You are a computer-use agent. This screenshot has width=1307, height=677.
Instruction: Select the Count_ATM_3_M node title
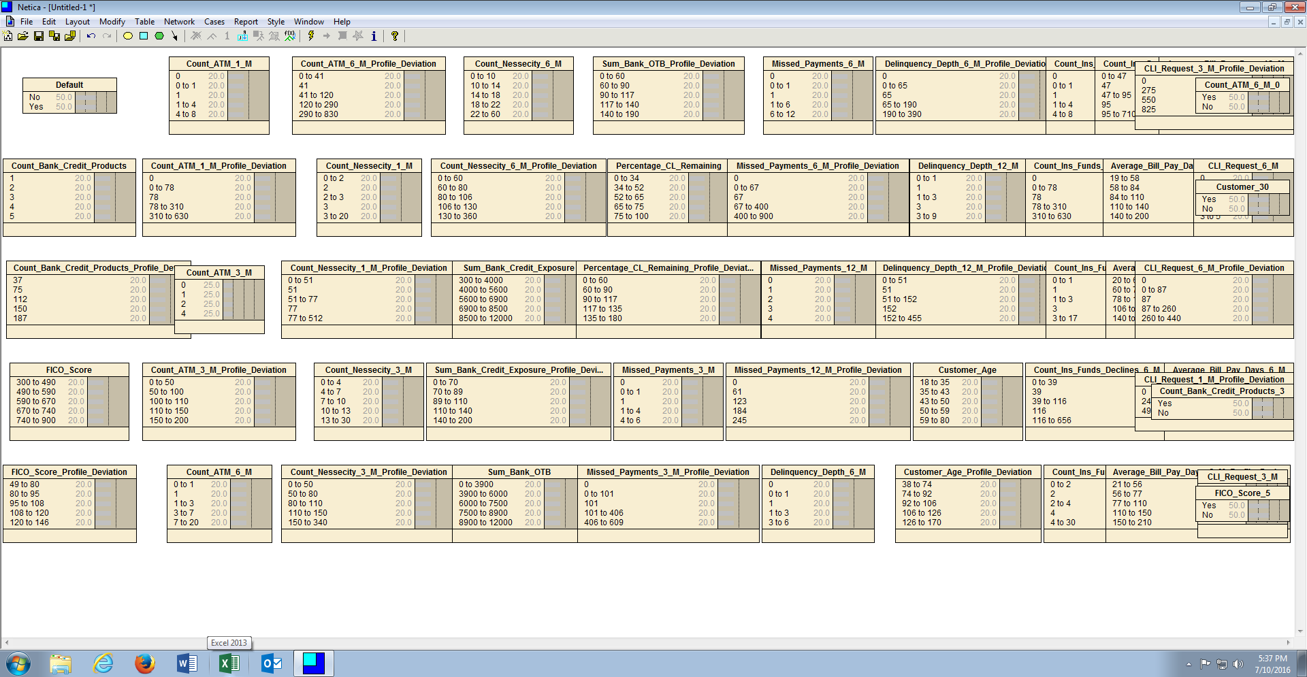pyautogui.click(x=219, y=273)
